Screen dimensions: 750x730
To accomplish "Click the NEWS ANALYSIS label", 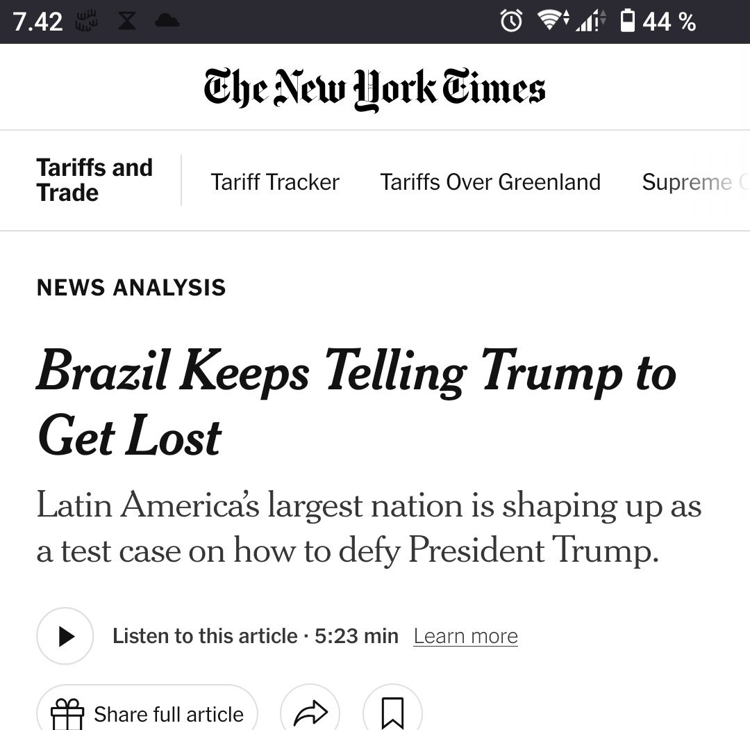I will click(x=131, y=287).
